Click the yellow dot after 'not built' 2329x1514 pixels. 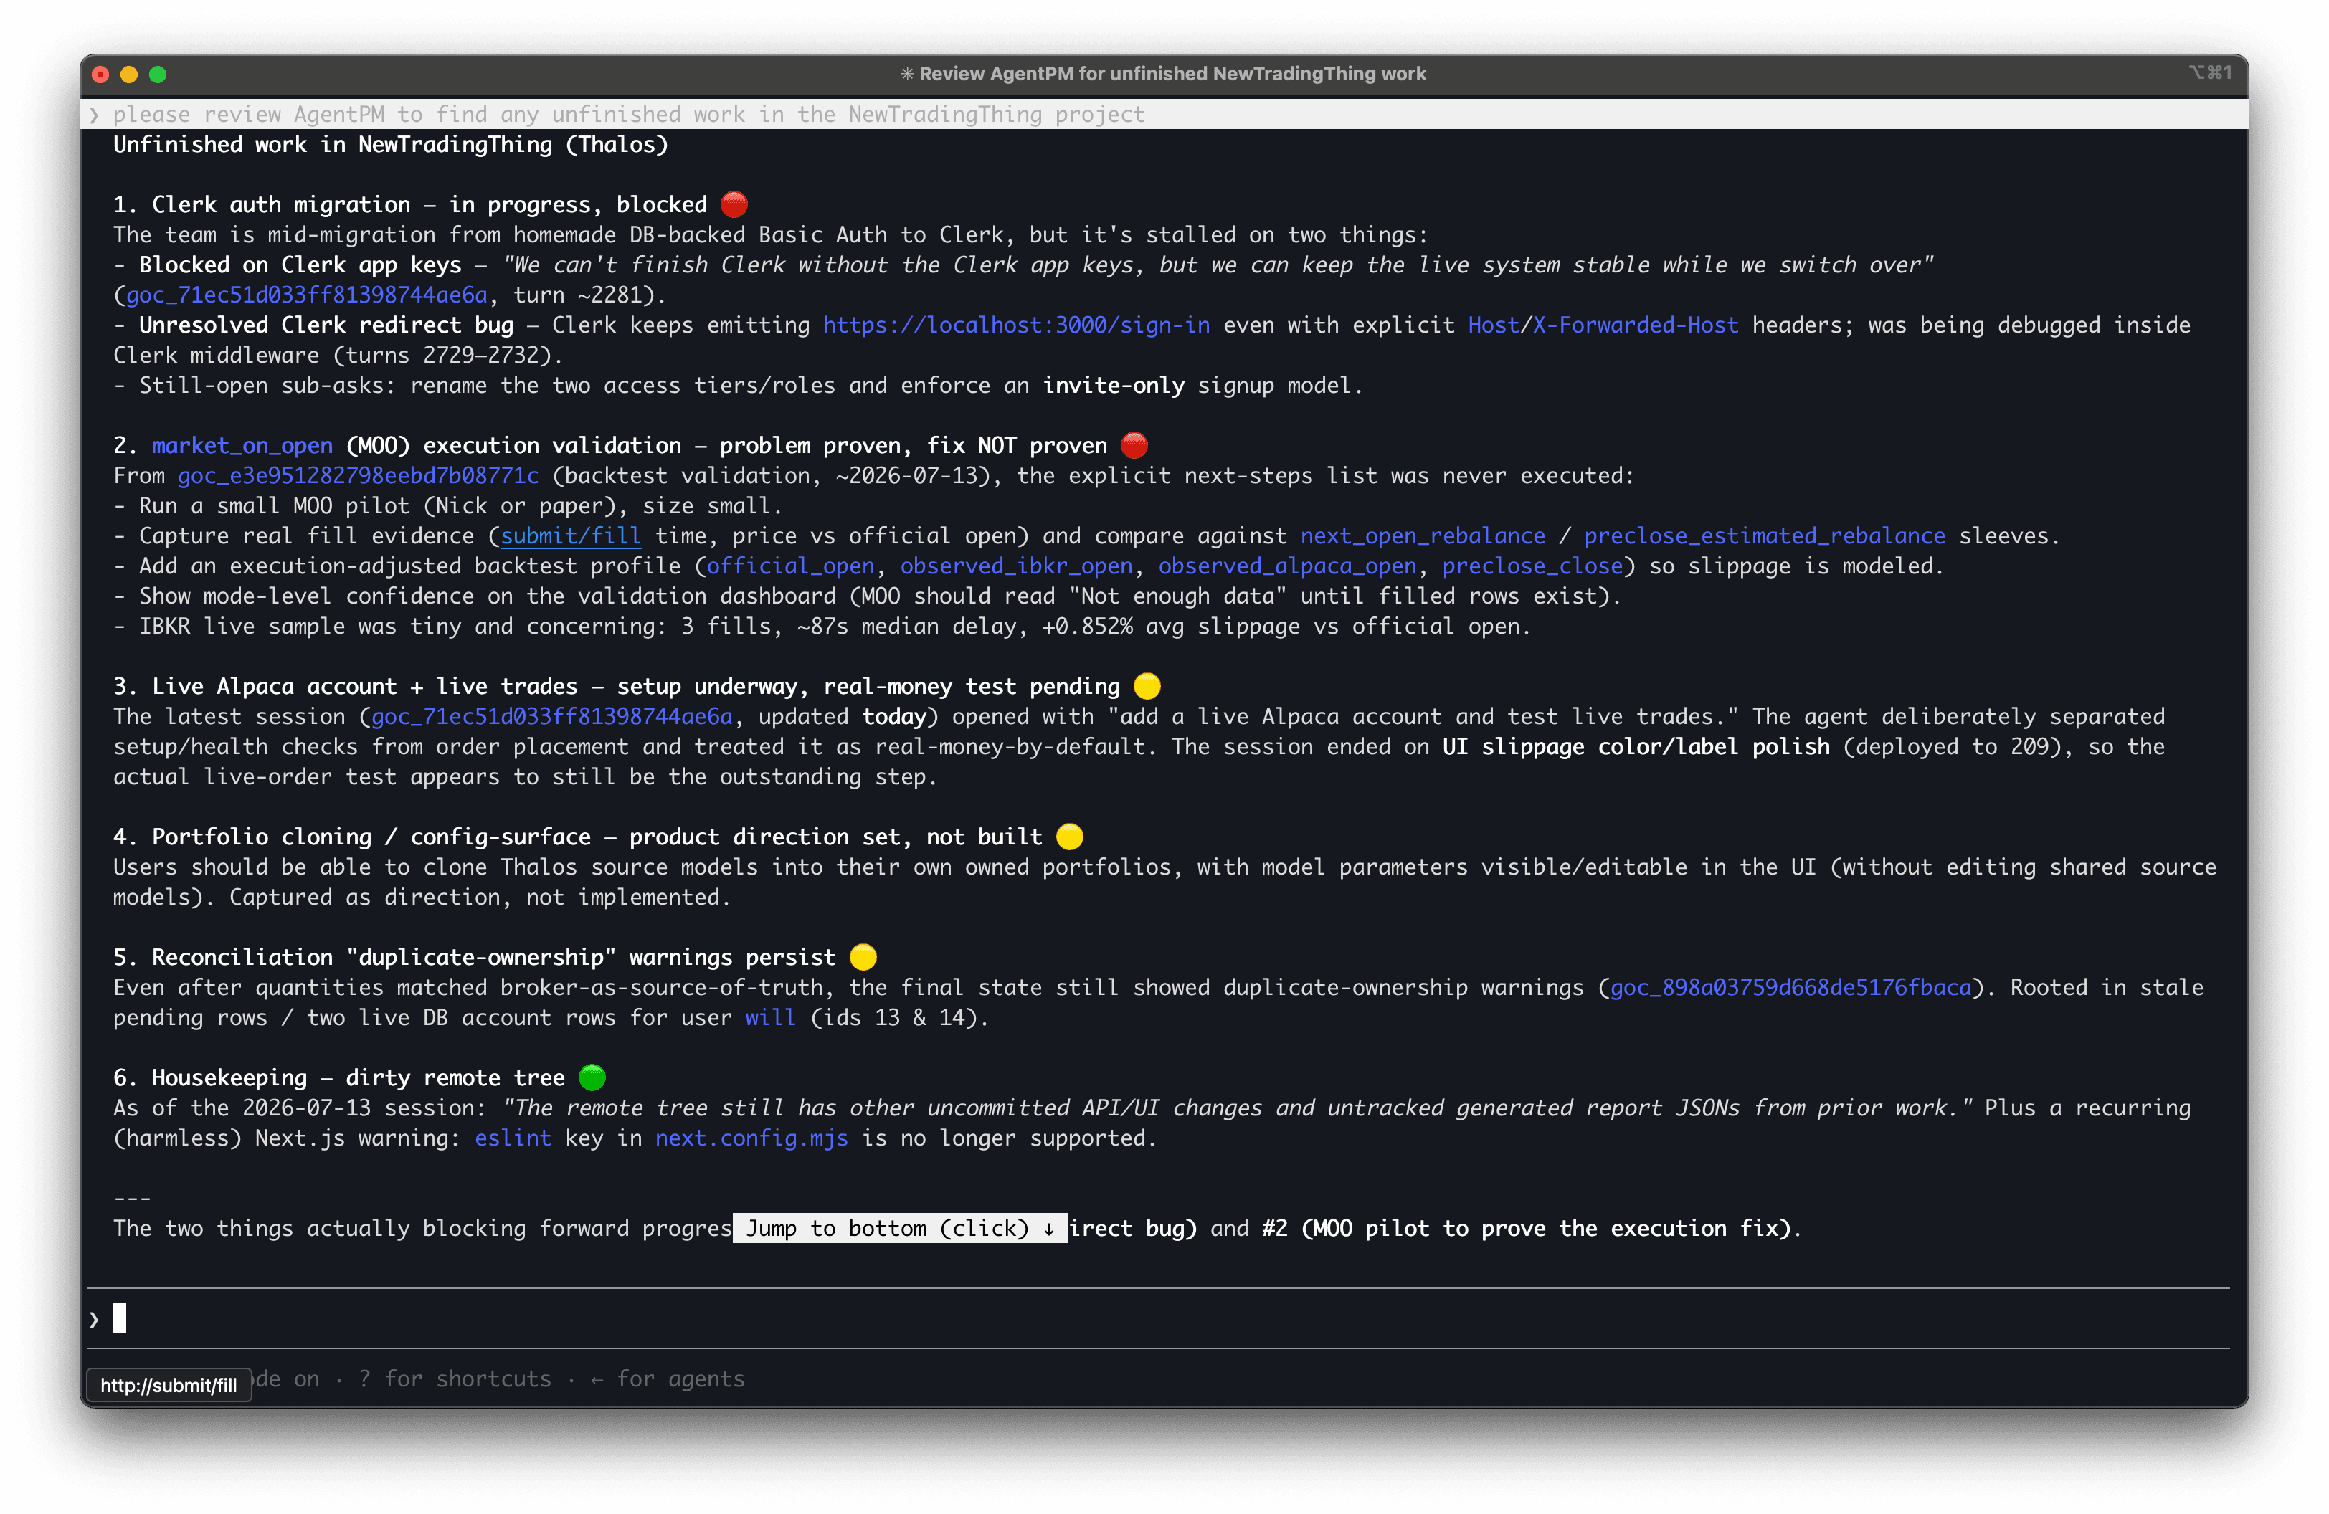[1070, 837]
